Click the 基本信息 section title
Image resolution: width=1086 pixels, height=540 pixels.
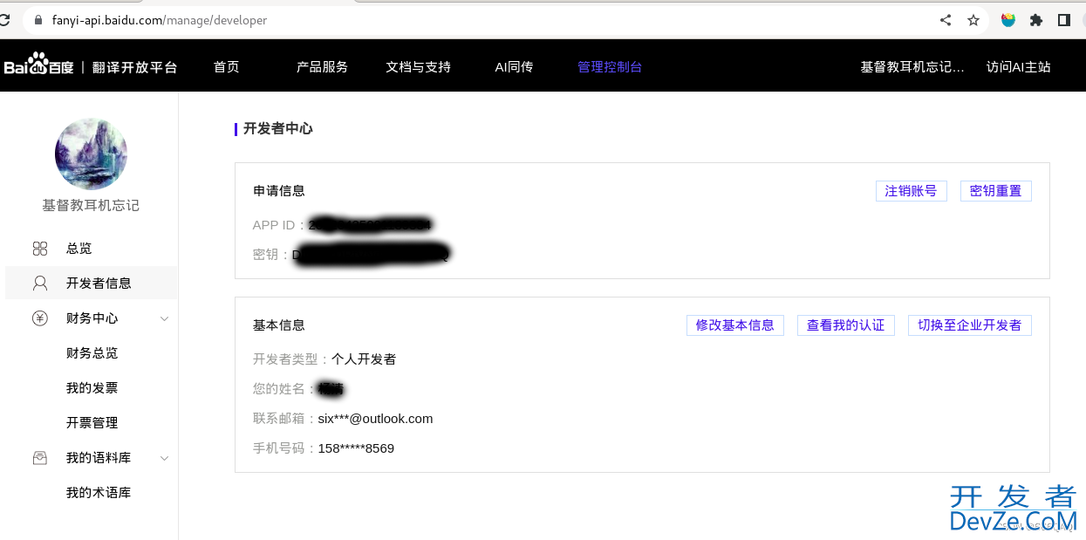(x=279, y=325)
